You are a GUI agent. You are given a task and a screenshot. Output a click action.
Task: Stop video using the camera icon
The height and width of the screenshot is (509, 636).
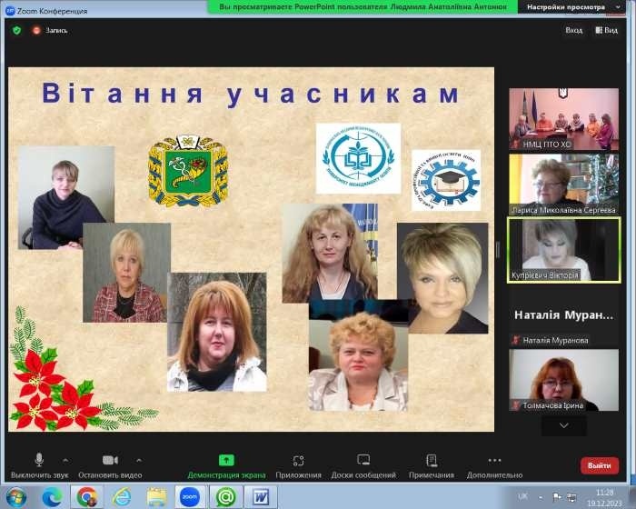(x=110, y=460)
